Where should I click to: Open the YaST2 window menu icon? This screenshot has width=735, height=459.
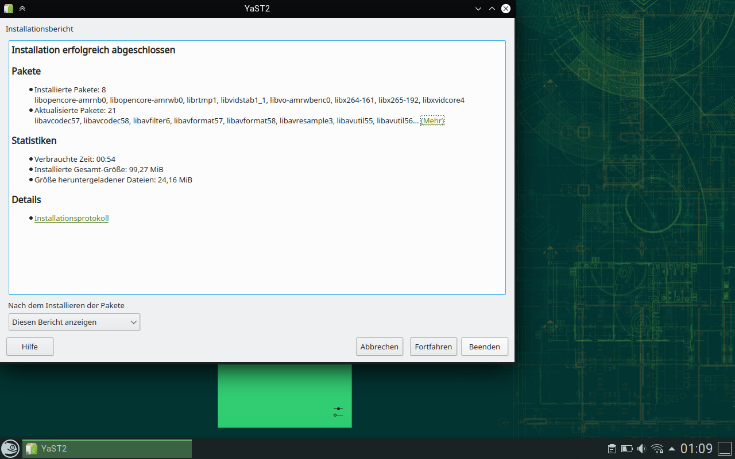click(x=9, y=9)
